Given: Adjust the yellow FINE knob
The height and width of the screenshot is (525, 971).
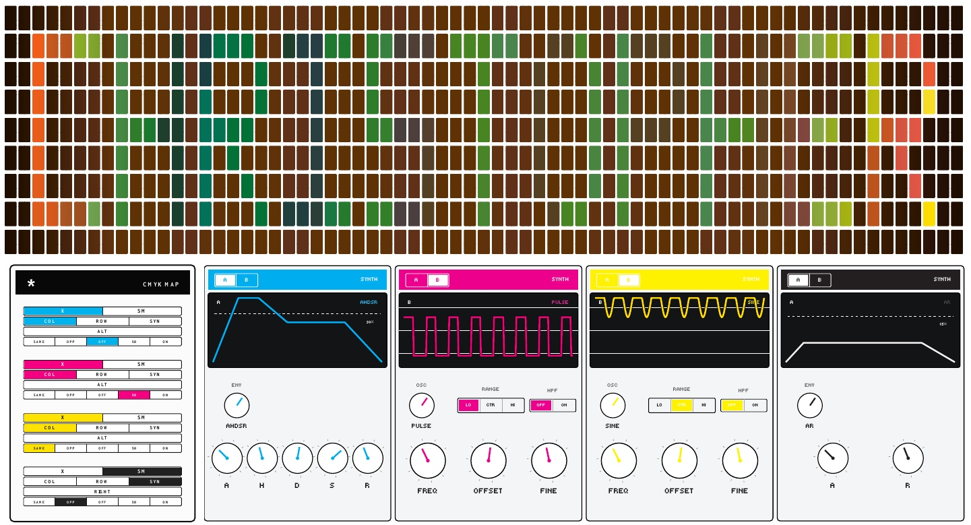Looking at the screenshot, I should point(740,461).
